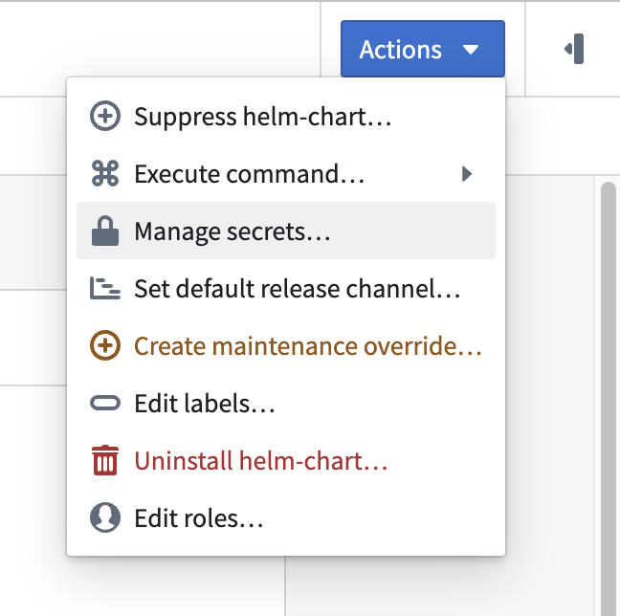
Task: Click the Suppress helm-chart plus-circle icon
Action: coord(105,116)
